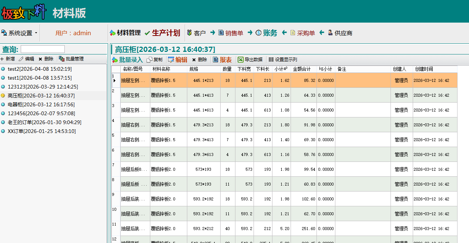Click row indicator arrow on first row

point(114,80)
